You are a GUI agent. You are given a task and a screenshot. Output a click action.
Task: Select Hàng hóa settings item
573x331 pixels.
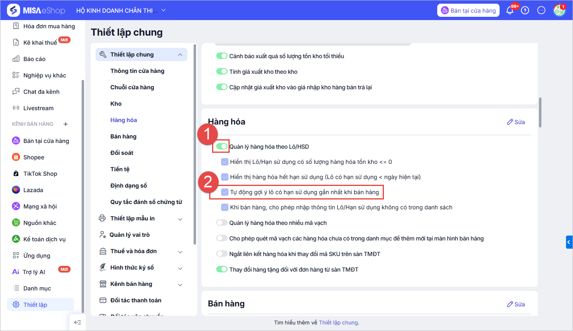[123, 120]
